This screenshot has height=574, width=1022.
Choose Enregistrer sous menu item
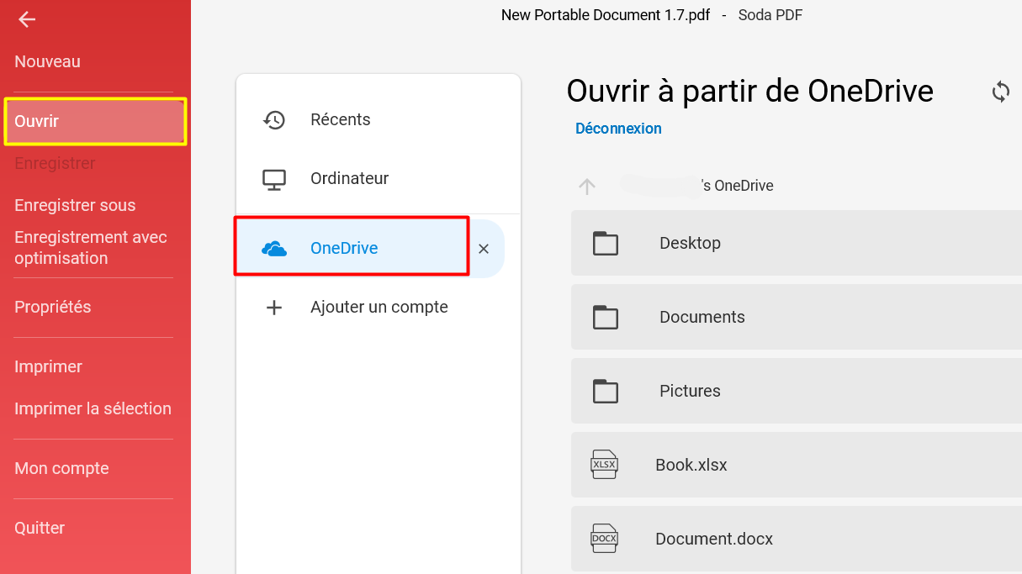point(75,205)
